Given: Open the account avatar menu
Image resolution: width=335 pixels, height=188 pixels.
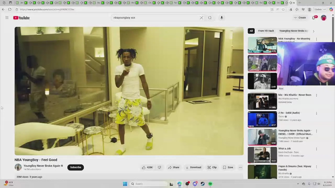Looking at the screenshot, I should tap(324, 18).
